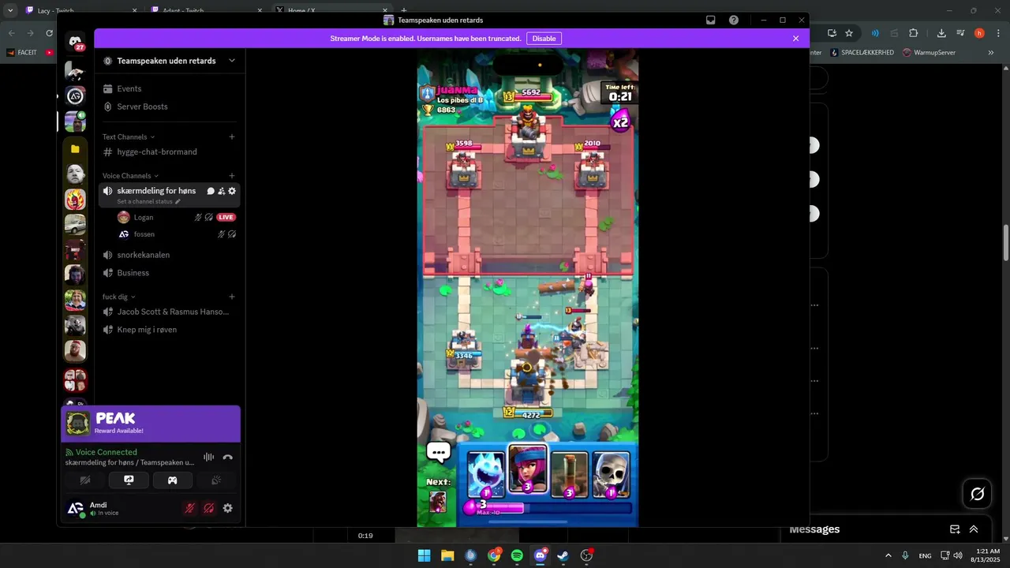The width and height of the screenshot is (1010, 568).
Task: Select user fossen in voice channel
Action: [x=144, y=234]
